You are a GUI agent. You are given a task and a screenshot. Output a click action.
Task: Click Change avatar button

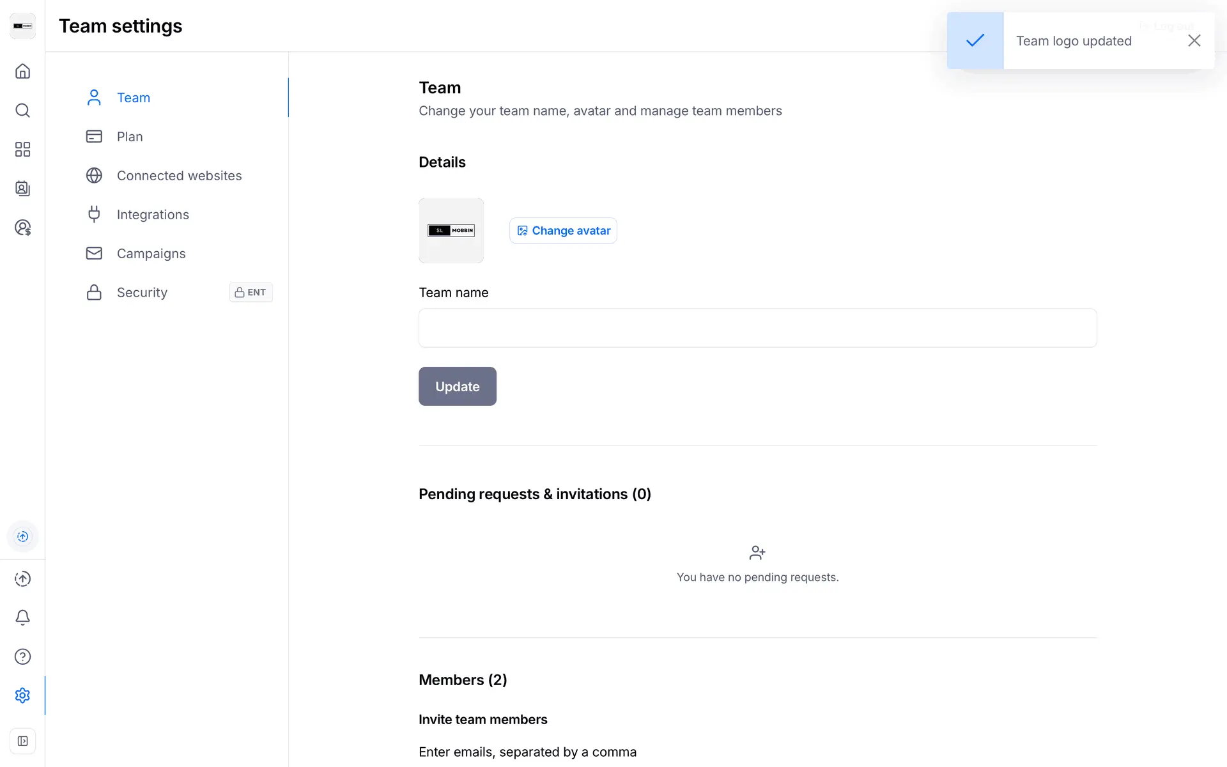click(563, 231)
